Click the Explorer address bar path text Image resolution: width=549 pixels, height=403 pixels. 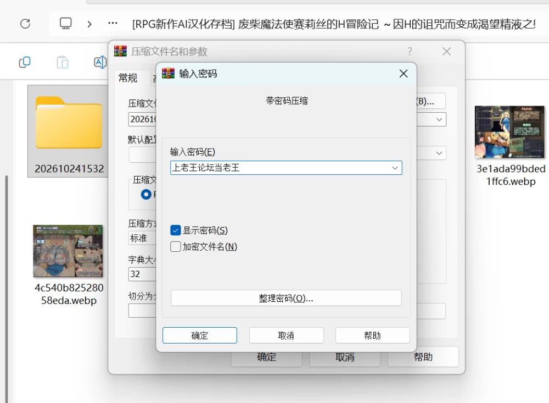(x=333, y=24)
